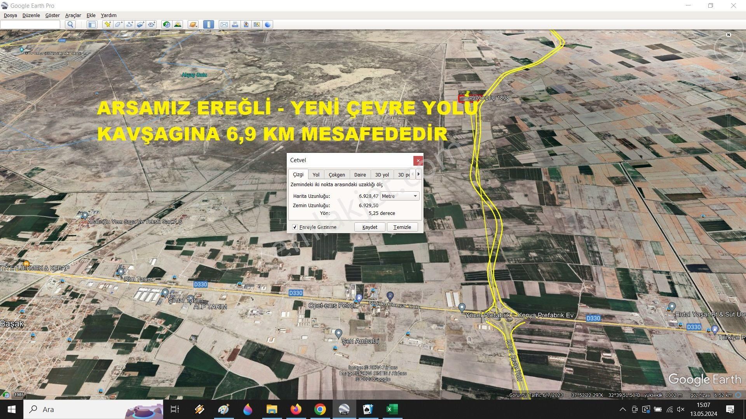Screen dimensions: 746x419
Task: Open the Solitaire cards app in taskbar
Action: pos(368,409)
